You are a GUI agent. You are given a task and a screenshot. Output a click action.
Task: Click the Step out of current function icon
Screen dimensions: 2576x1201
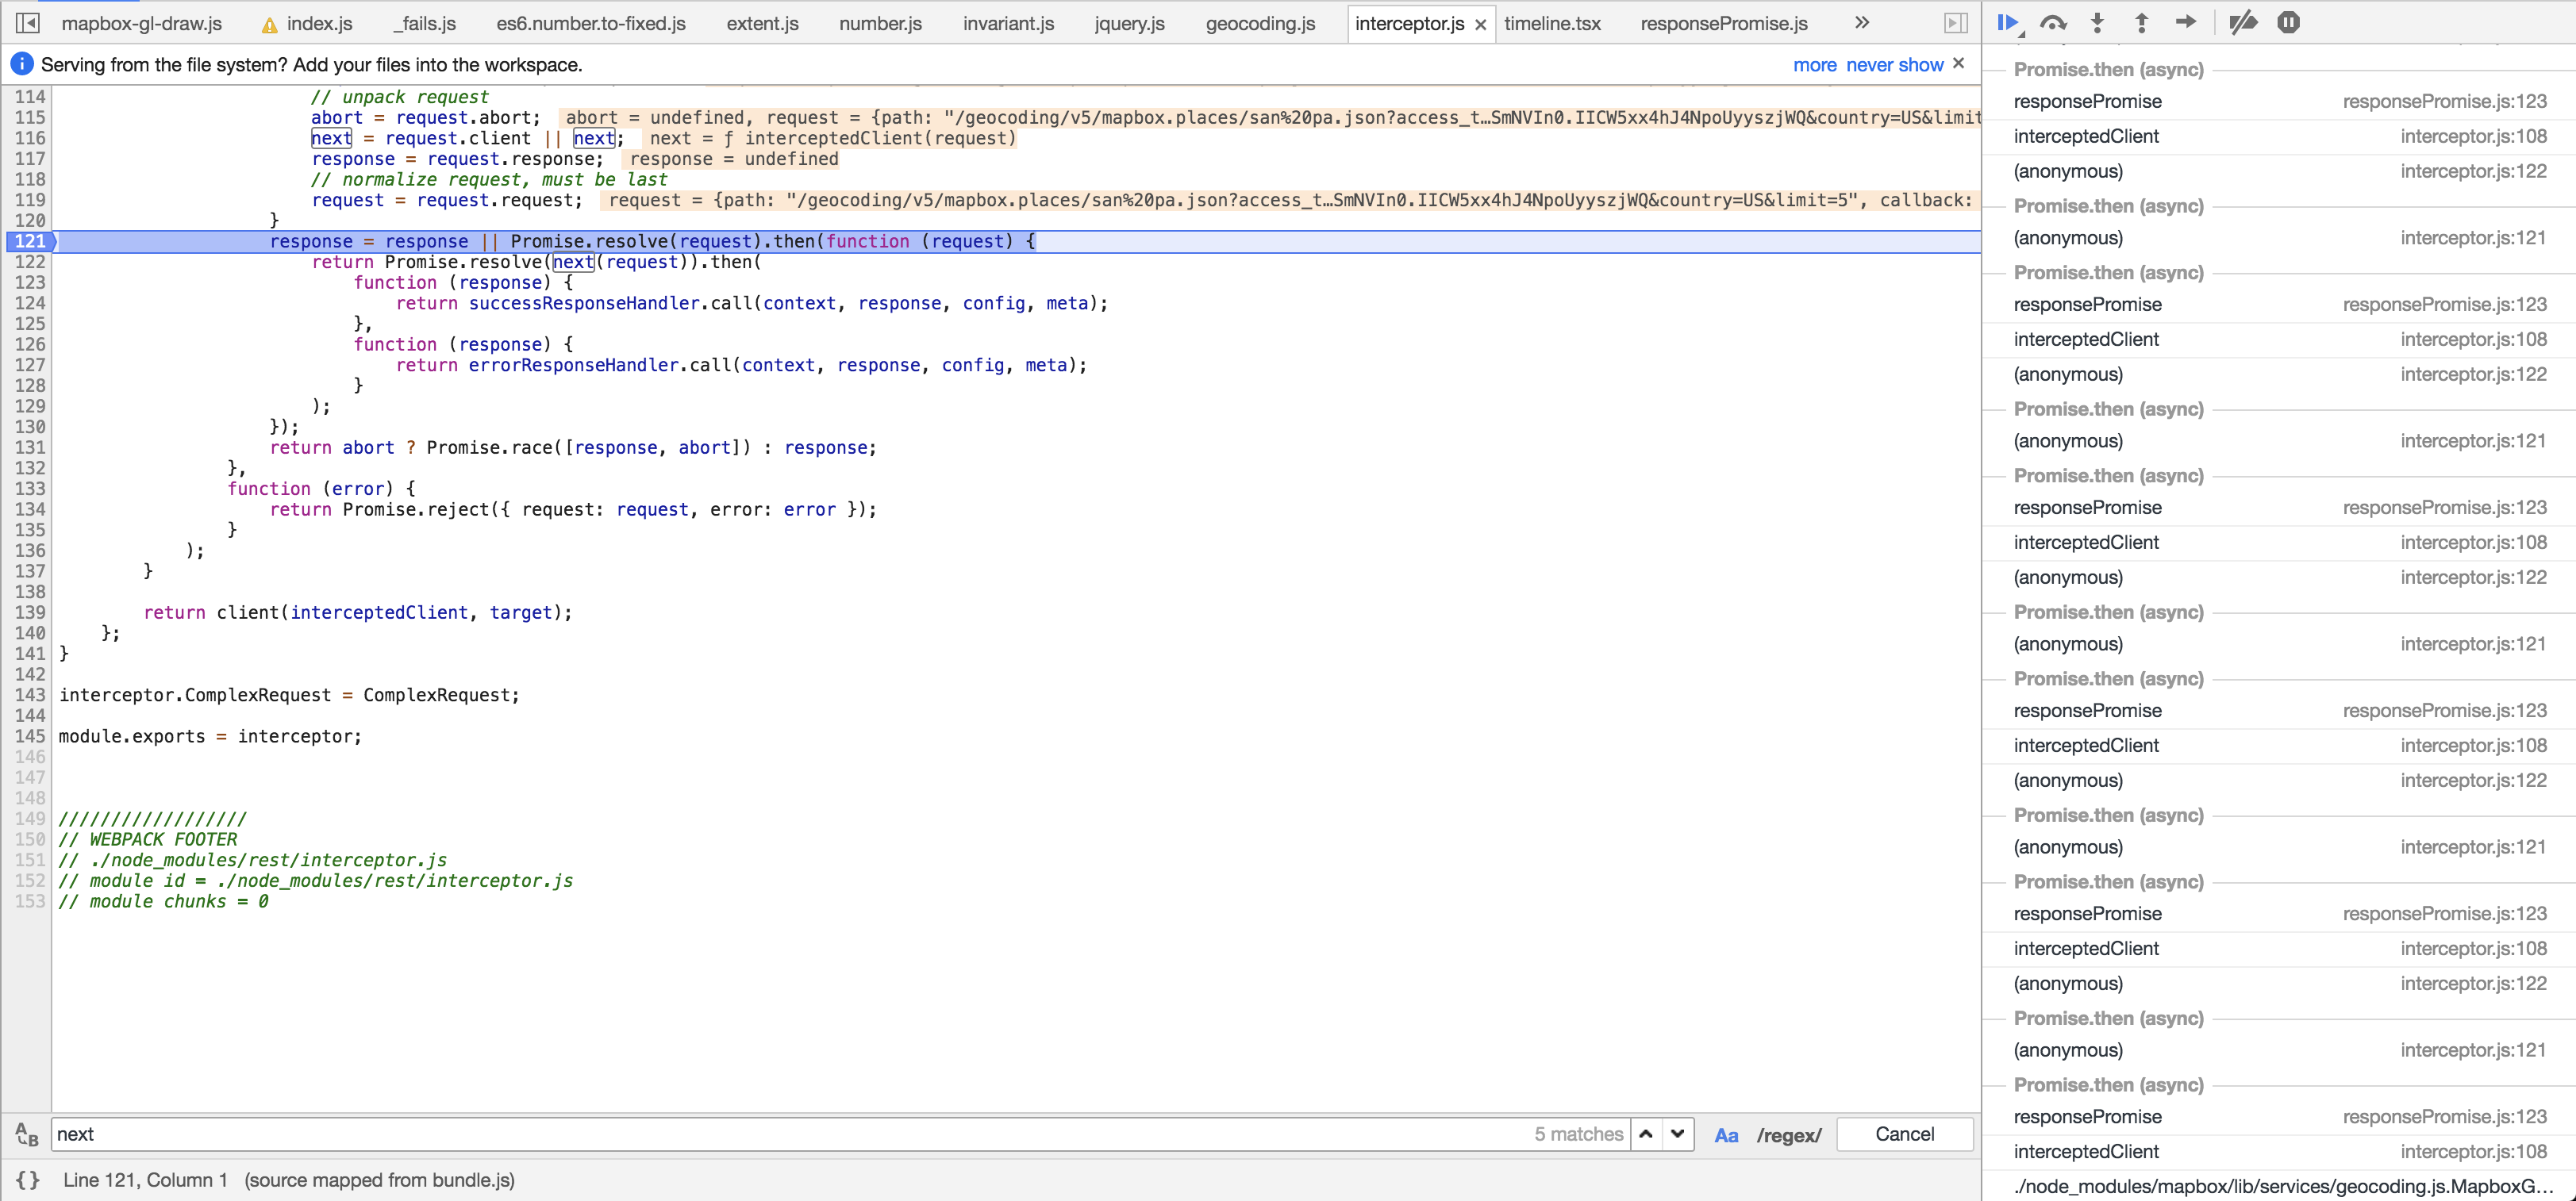click(x=2142, y=22)
